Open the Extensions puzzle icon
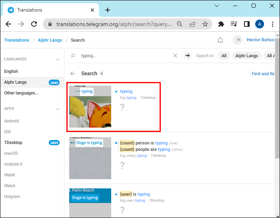Viewport: 280px width, 218px height. point(221,24)
